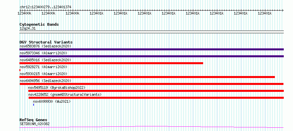
Task: Select the red bar for nsv6485016
Action: (x=111, y=63)
